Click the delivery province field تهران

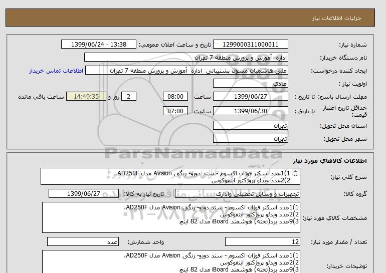pyautogui.click(x=250, y=125)
